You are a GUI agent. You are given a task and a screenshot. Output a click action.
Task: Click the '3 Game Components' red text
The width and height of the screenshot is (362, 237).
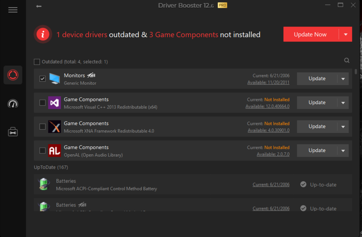184,34
